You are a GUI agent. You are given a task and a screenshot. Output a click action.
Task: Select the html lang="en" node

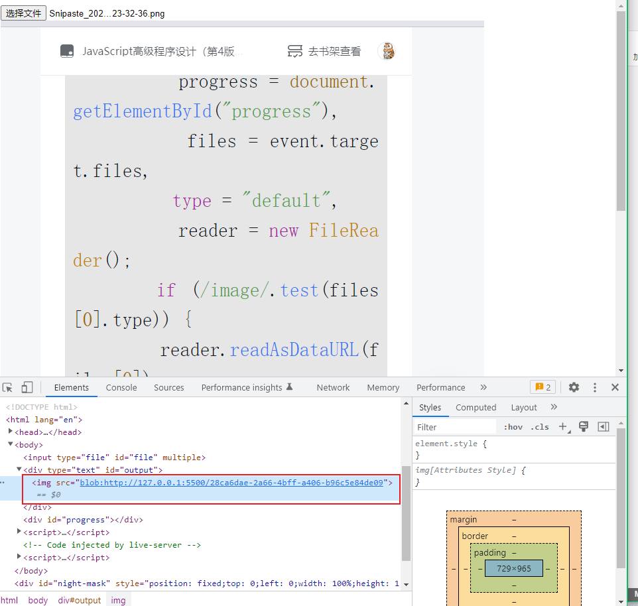coord(44,419)
